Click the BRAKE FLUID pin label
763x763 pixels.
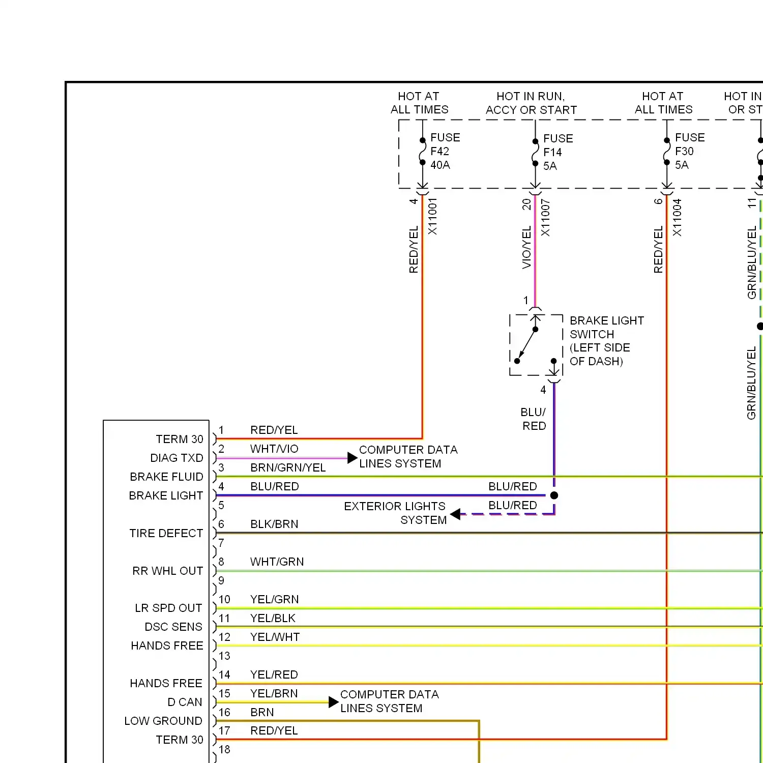(166, 477)
